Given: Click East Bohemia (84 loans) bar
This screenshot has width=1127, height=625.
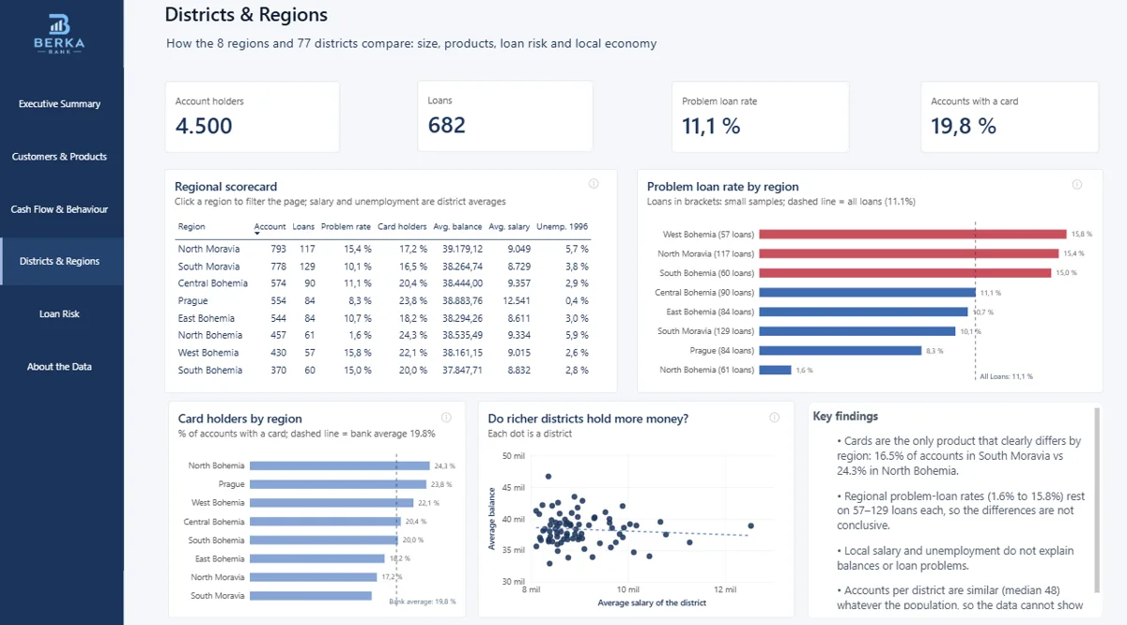Looking at the screenshot, I should coord(863,312).
